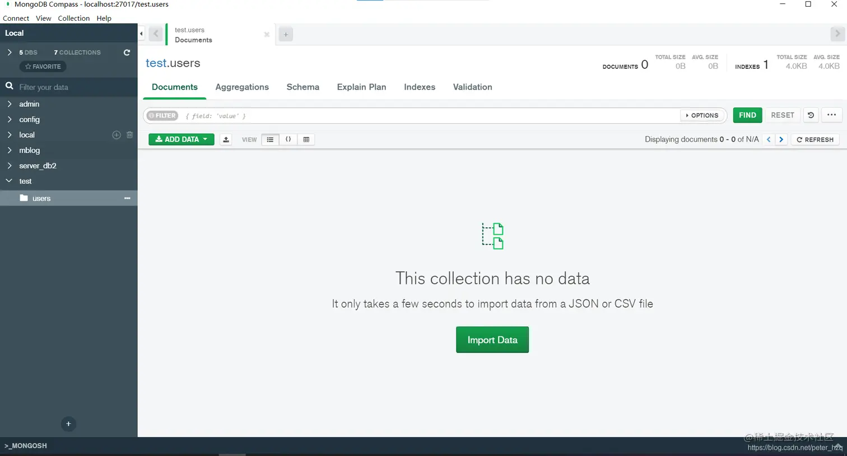Open a new tab with plus
Image resolution: width=847 pixels, height=456 pixels.
coord(286,34)
